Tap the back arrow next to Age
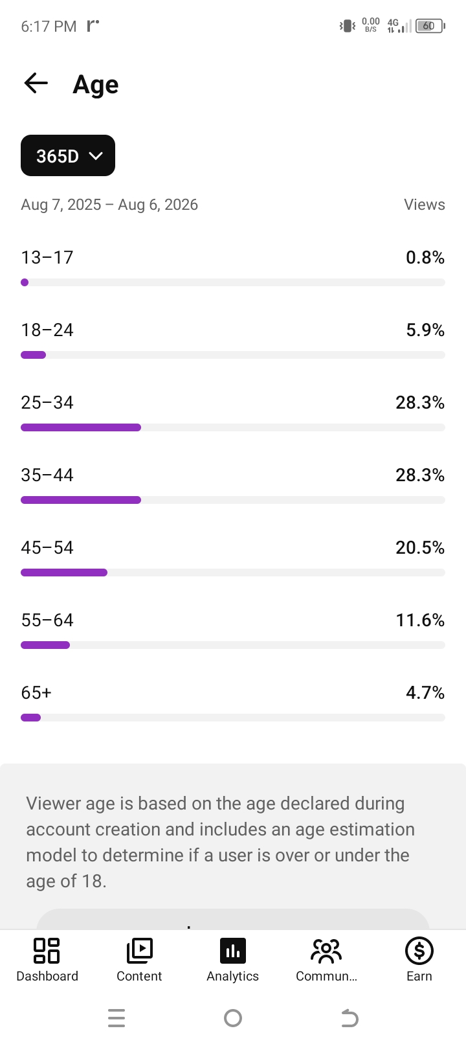 [36, 83]
